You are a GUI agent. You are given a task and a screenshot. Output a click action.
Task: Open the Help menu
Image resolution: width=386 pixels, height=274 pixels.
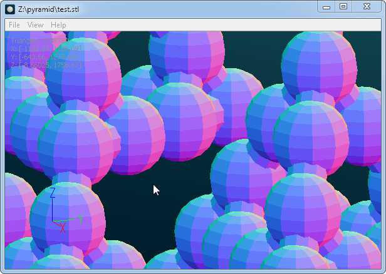[58, 25]
